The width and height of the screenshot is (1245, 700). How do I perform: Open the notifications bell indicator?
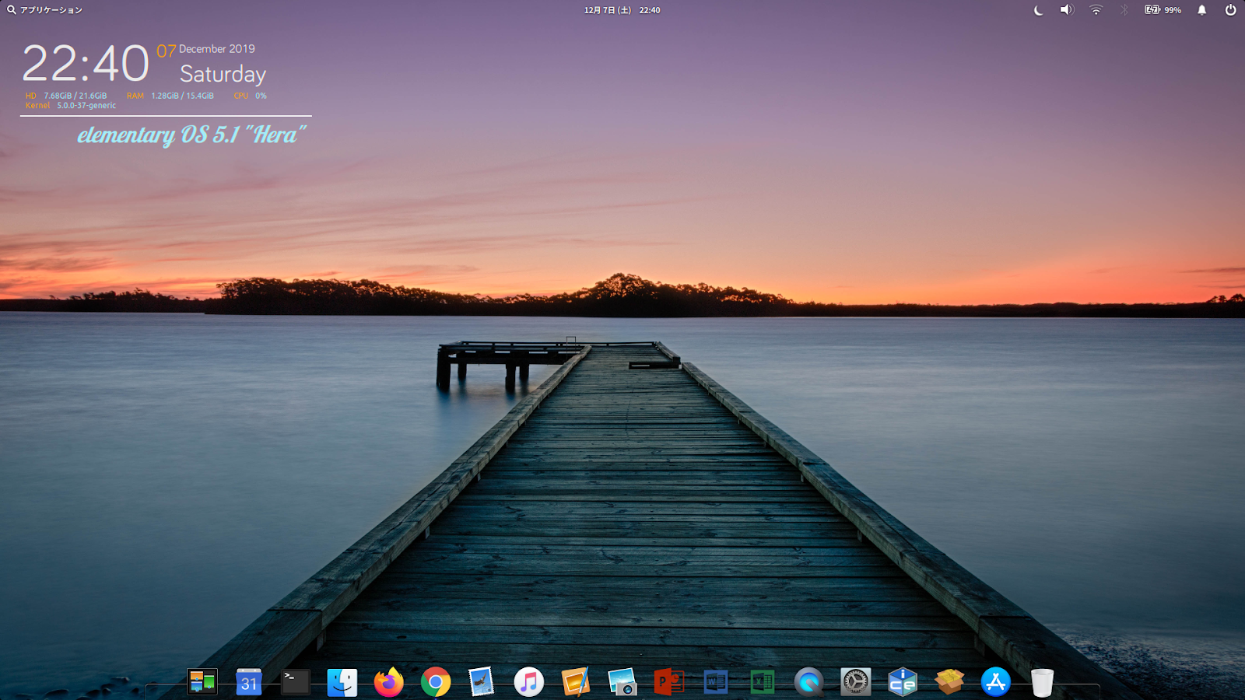[1202, 10]
